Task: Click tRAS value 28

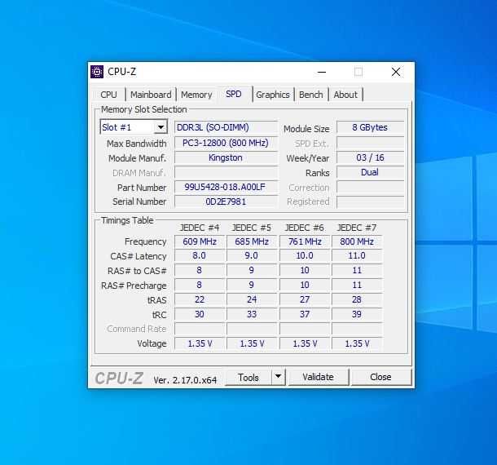Action: [357, 299]
